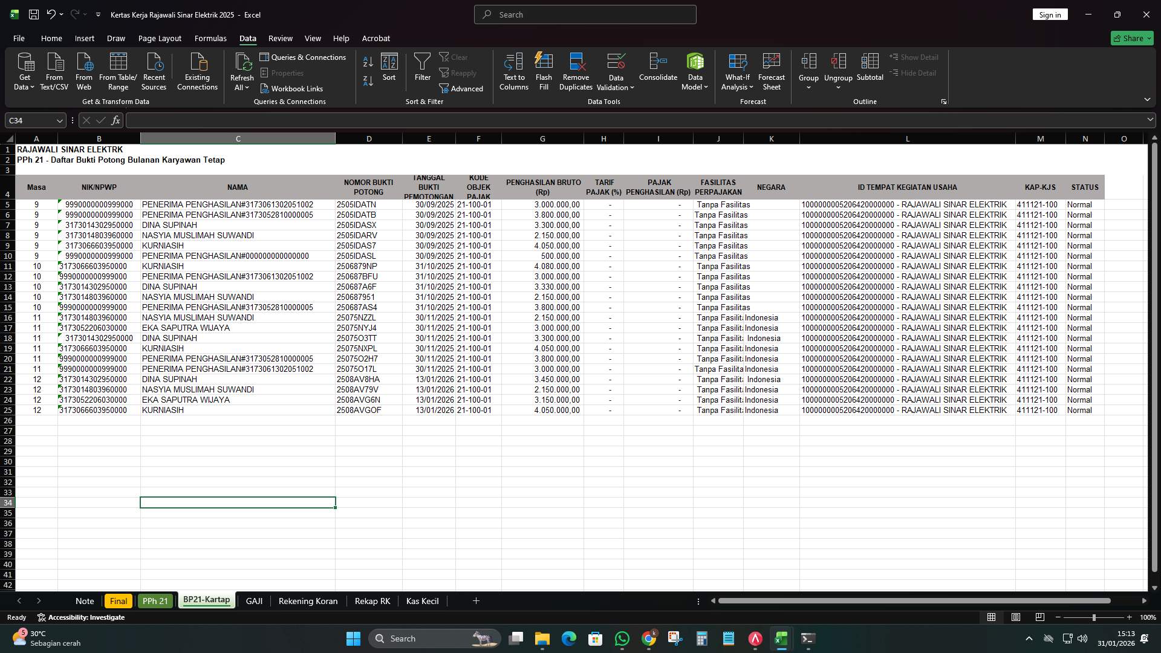Image resolution: width=1161 pixels, height=653 pixels.
Task: Open the Formulas ribbon tab
Action: tap(210, 38)
